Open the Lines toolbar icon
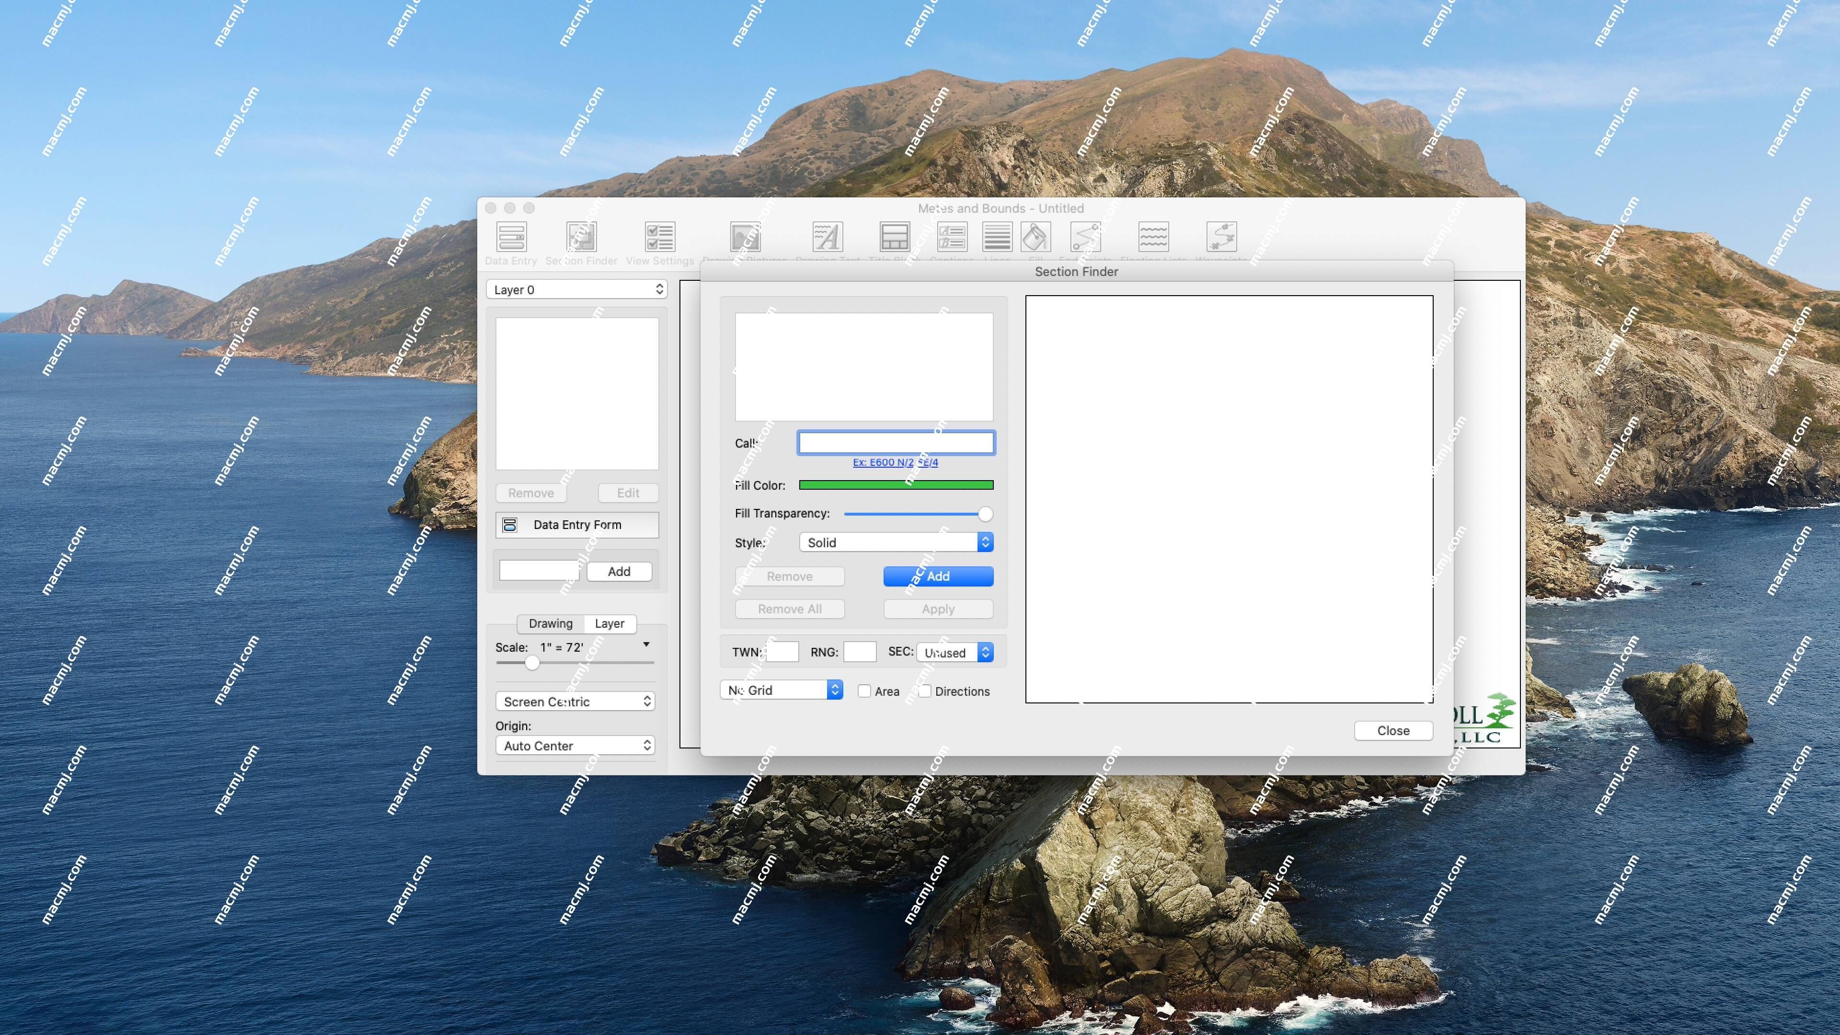1840x1035 pixels. pyautogui.click(x=997, y=237)
